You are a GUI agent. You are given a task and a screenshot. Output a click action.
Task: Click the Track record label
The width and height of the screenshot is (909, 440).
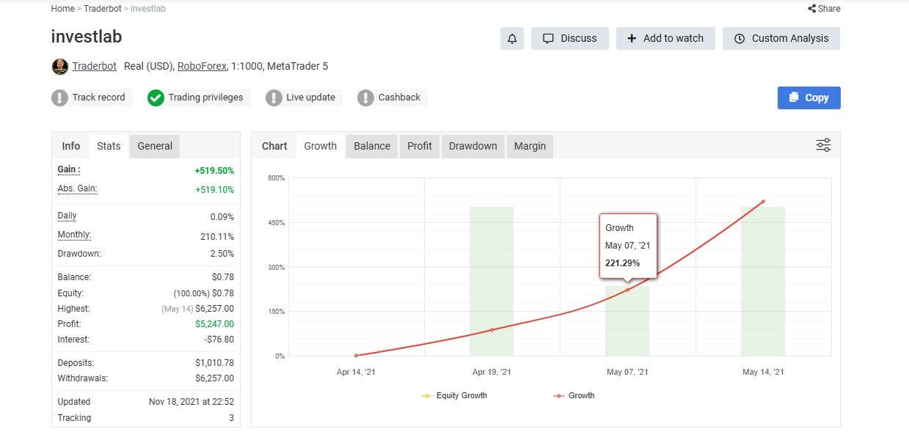(98, 98)
